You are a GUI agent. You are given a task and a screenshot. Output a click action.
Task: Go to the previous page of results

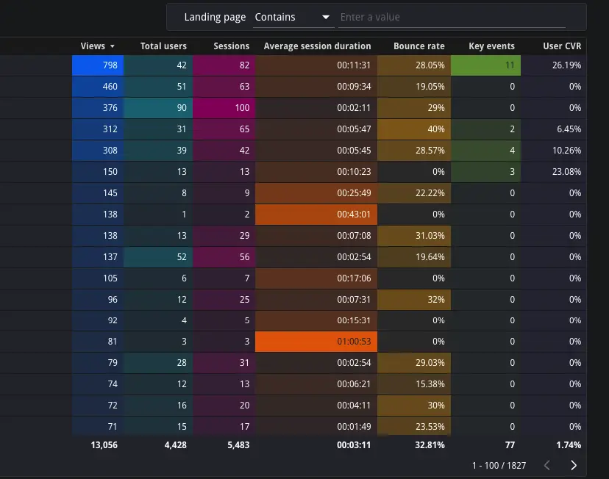click(546, 465)
